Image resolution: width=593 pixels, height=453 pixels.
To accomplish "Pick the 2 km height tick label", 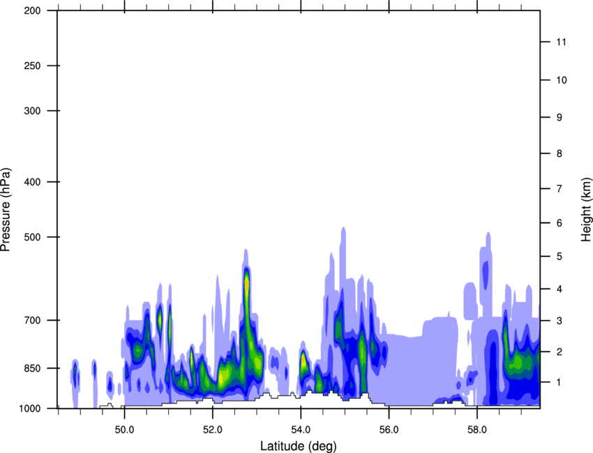I will pos(560,352).
